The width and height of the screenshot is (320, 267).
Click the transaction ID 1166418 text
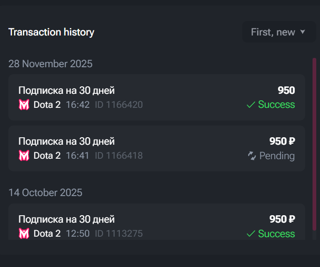coord(119,155)
